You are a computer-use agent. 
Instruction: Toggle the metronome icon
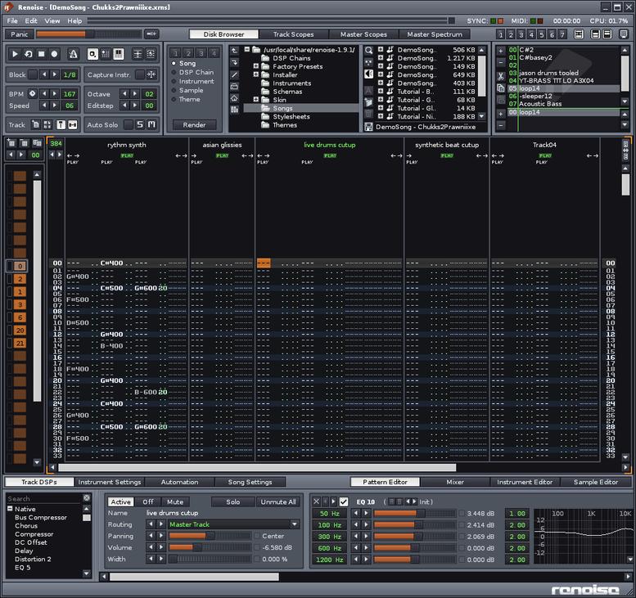click(74, 54)
